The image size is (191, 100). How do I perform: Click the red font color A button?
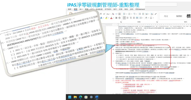(x=111, y=18)
